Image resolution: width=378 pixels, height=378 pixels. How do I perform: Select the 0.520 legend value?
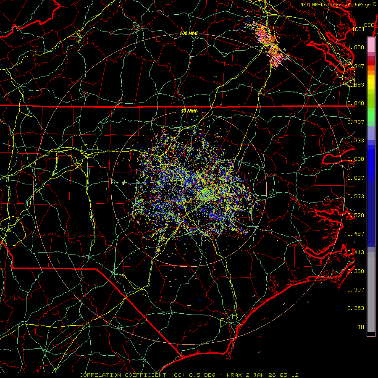click(x=356, y=215)
